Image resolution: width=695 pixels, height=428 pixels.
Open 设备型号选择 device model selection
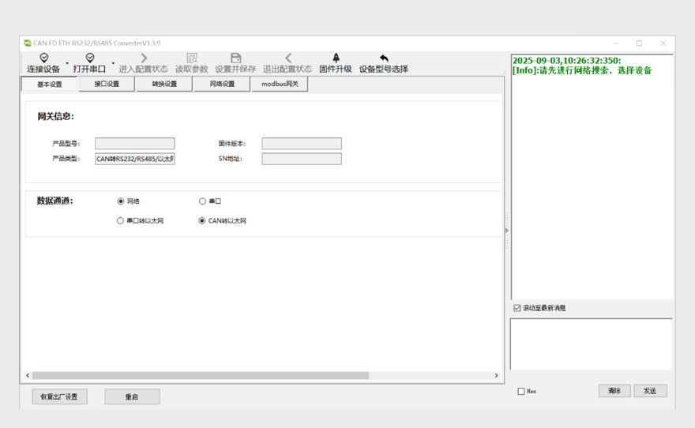384,58
